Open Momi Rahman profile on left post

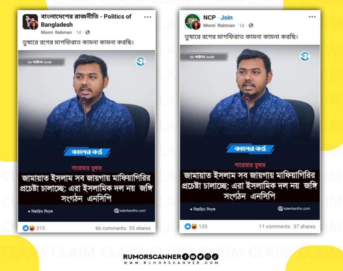pyautogui.click(x=56, y=32)
